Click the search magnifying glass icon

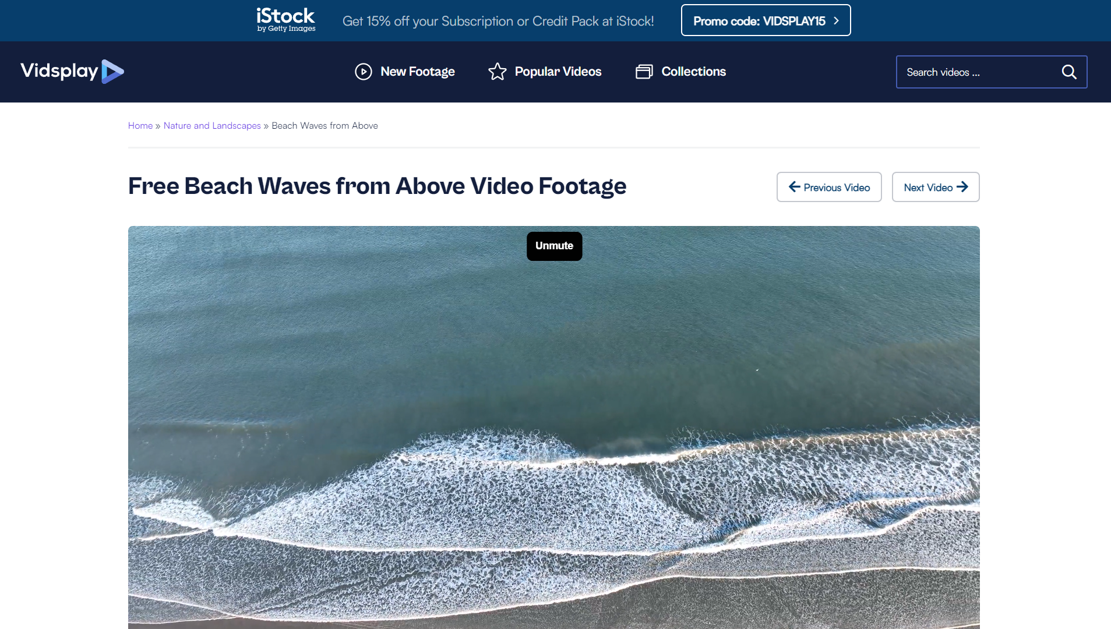pyautogui.click(x=1069, y=72)
